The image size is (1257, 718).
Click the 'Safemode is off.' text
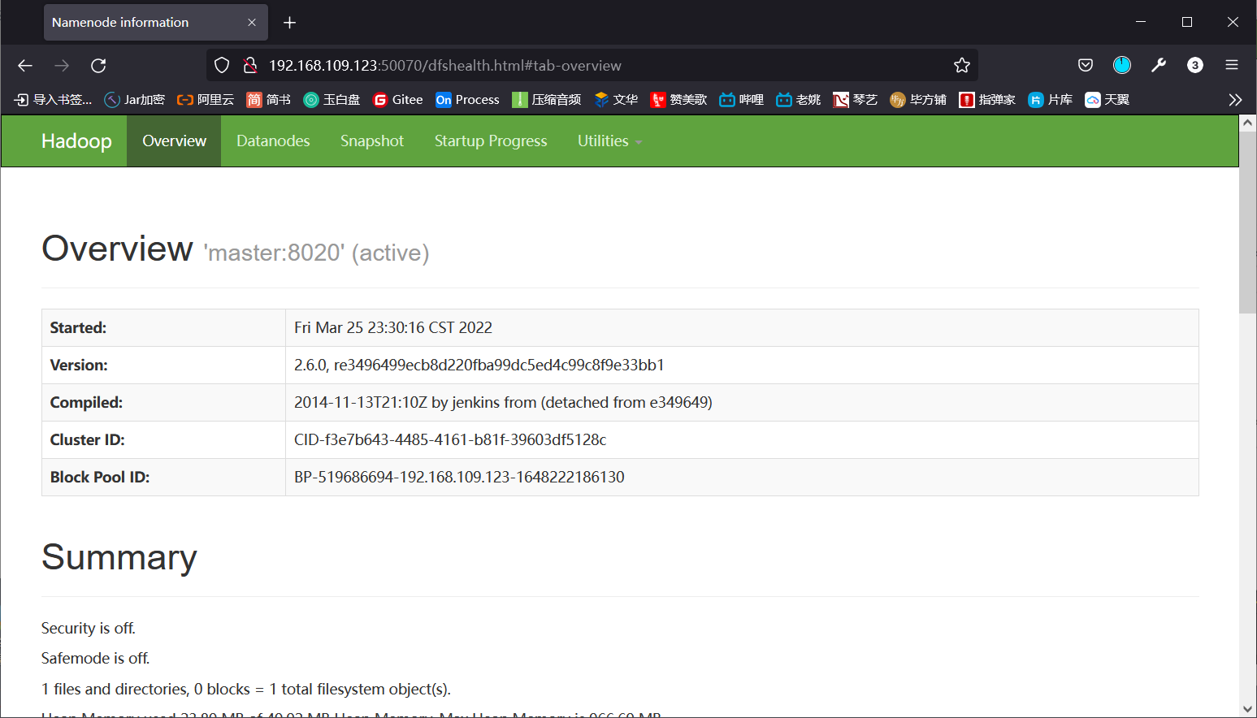point(96,659)
